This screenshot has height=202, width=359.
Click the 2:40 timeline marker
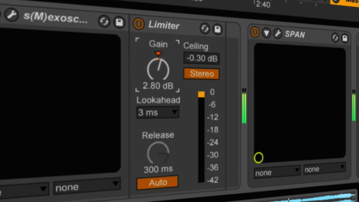tap(263, 4)
